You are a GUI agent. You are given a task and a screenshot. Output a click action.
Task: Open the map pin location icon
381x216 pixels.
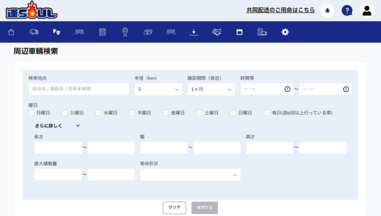(x=125, y=32)
